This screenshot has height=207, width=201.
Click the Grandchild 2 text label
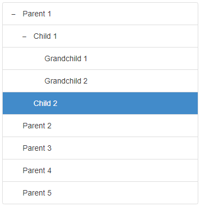(66, 81)
